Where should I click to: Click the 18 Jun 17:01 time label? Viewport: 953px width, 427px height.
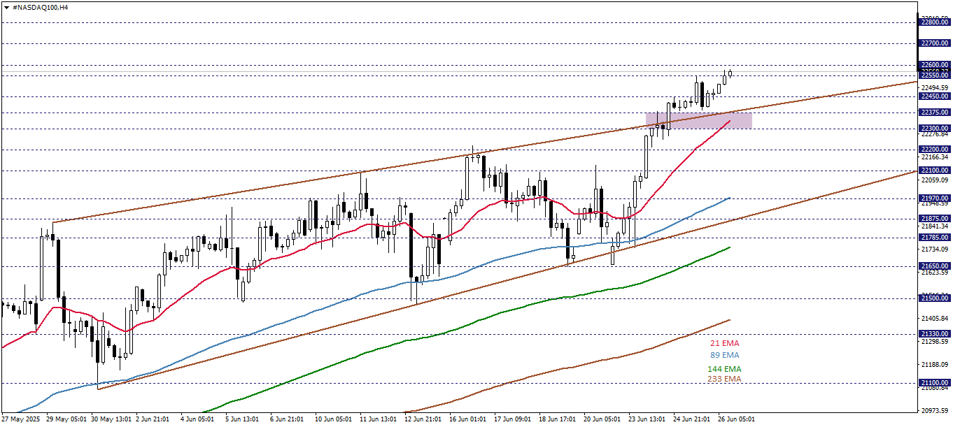coord(559,419)
